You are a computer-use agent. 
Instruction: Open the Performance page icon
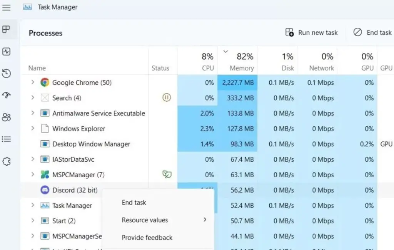coord(6,51)
